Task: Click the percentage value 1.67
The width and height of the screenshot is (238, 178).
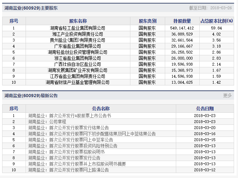Action: point(216,70)
